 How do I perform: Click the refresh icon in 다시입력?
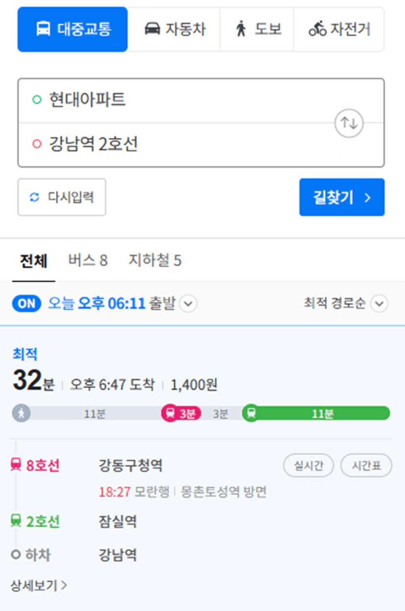coord(34,197)
